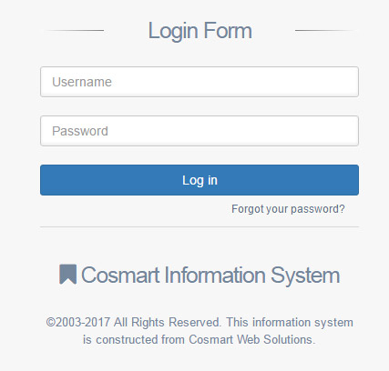Click the Cosmart Information System title text
Viewport: 389px width, 371px height.
click(210, 276)
